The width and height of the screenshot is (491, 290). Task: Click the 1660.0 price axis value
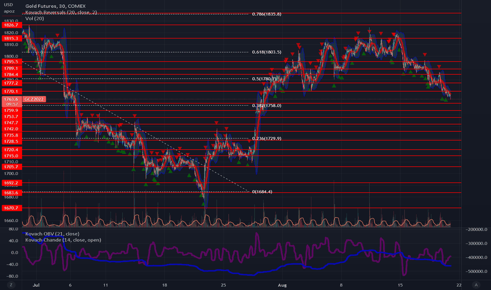pos(11,220)
